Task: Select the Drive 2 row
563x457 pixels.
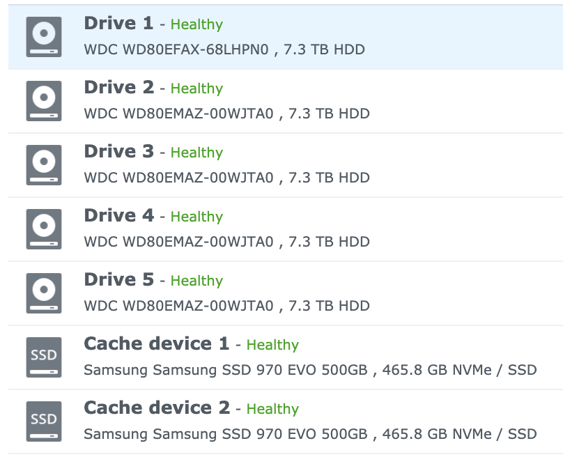Action: (279, 100)
